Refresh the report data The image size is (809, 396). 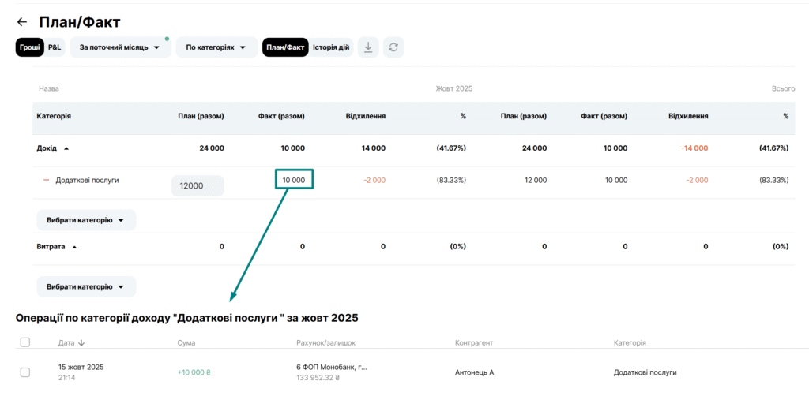(393, 47)
